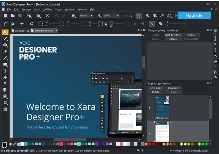The image size is (219, 154).
Task: Open the Bitmap gallery side tab
Action: tap(216, 41)
